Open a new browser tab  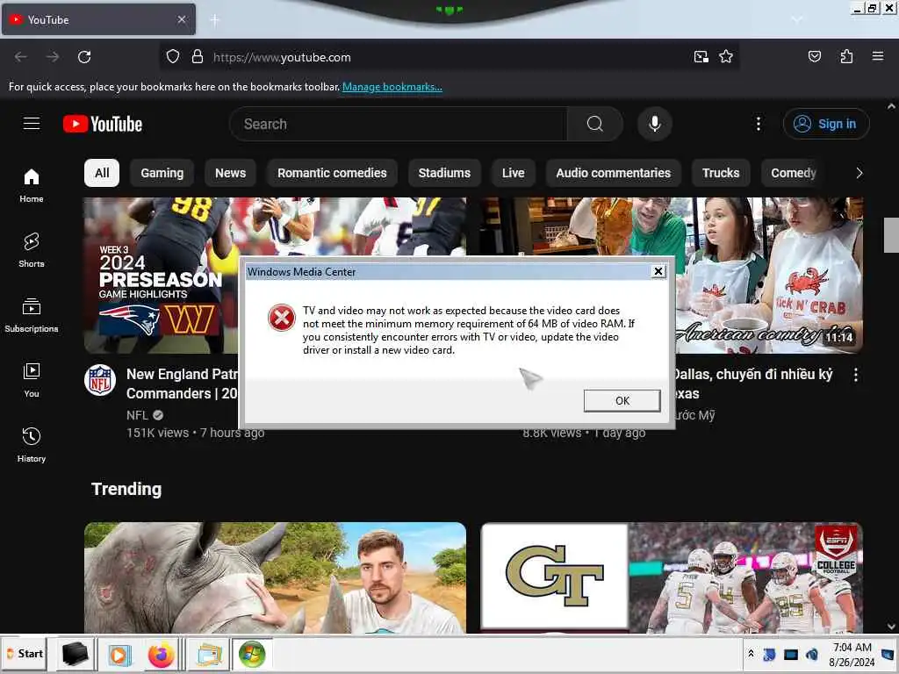pyautogui.click(x=214, y=20)
